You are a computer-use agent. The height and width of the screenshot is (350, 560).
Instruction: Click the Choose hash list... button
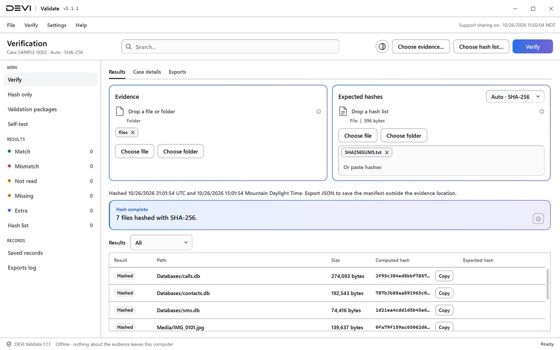click(x=481, y=47)
